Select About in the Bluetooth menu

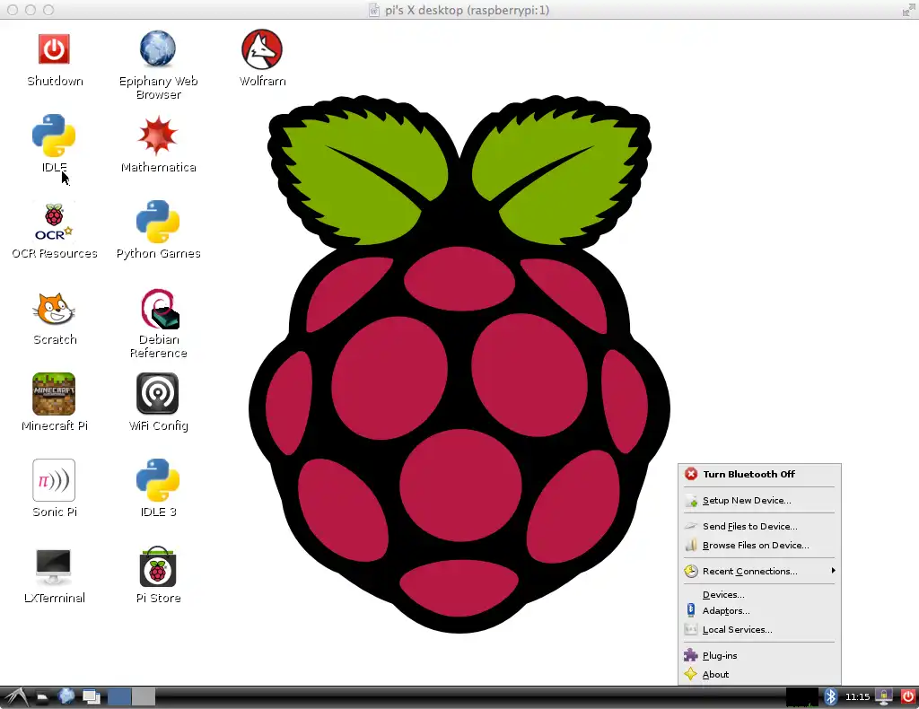point(759,674)
